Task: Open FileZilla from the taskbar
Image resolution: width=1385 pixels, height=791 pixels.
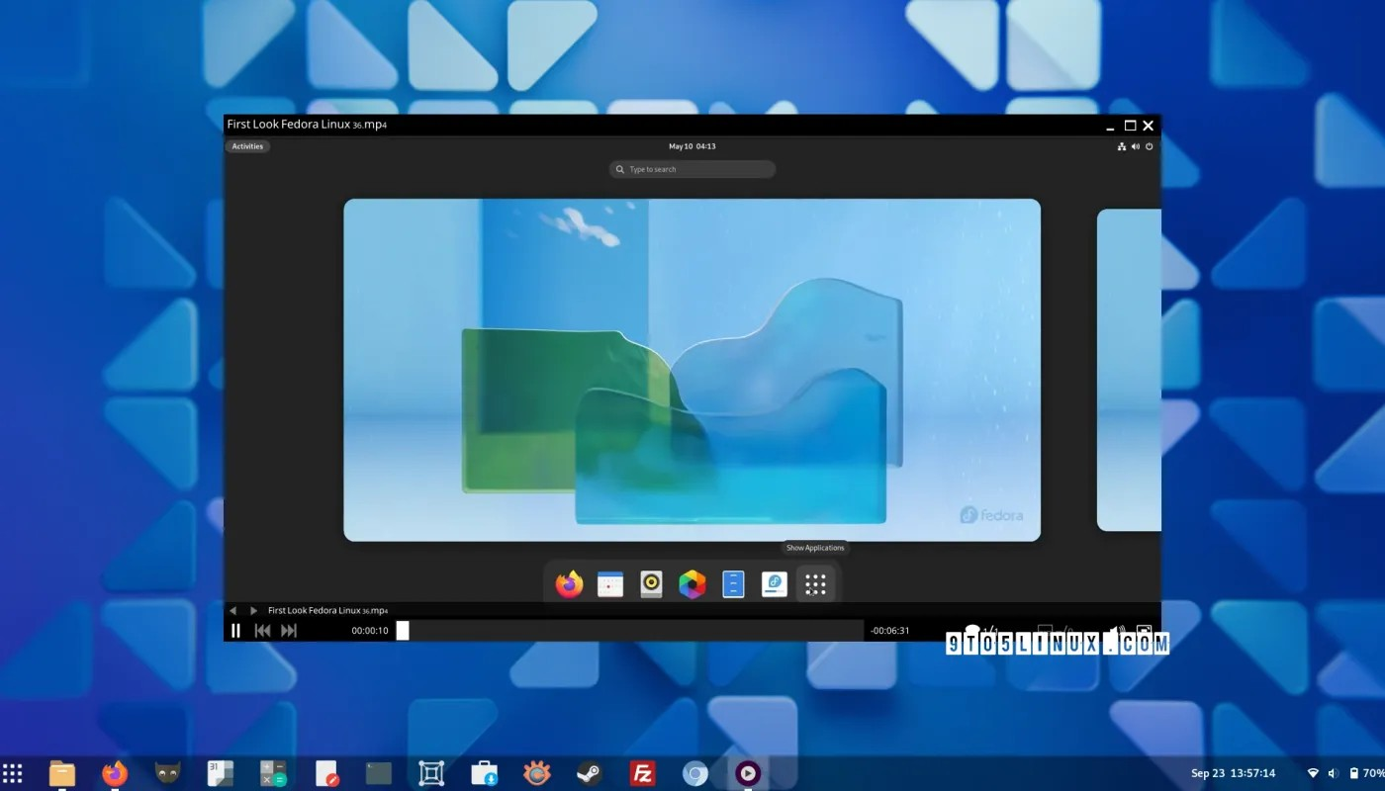Action: (643, 773)
